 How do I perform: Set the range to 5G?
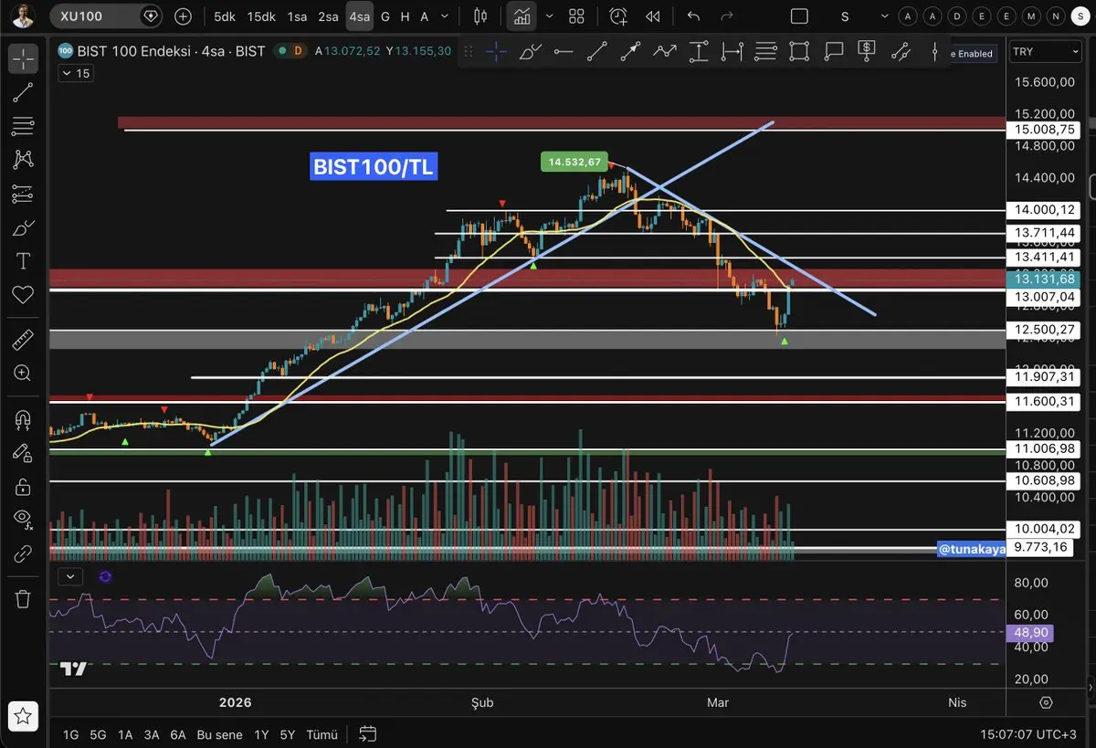(98, 734)
